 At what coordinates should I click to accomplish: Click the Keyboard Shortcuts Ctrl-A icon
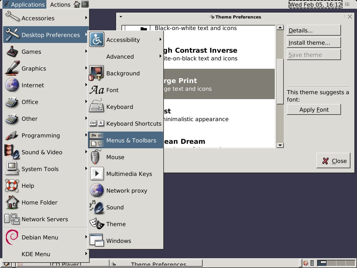(x=97, y=123)
